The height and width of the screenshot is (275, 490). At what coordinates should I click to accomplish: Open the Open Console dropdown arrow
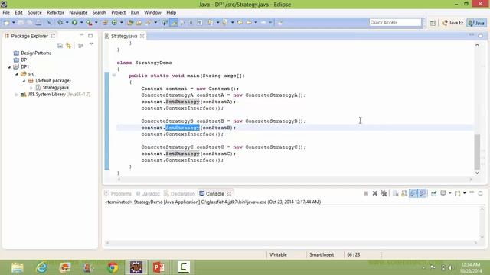[465, 193]
